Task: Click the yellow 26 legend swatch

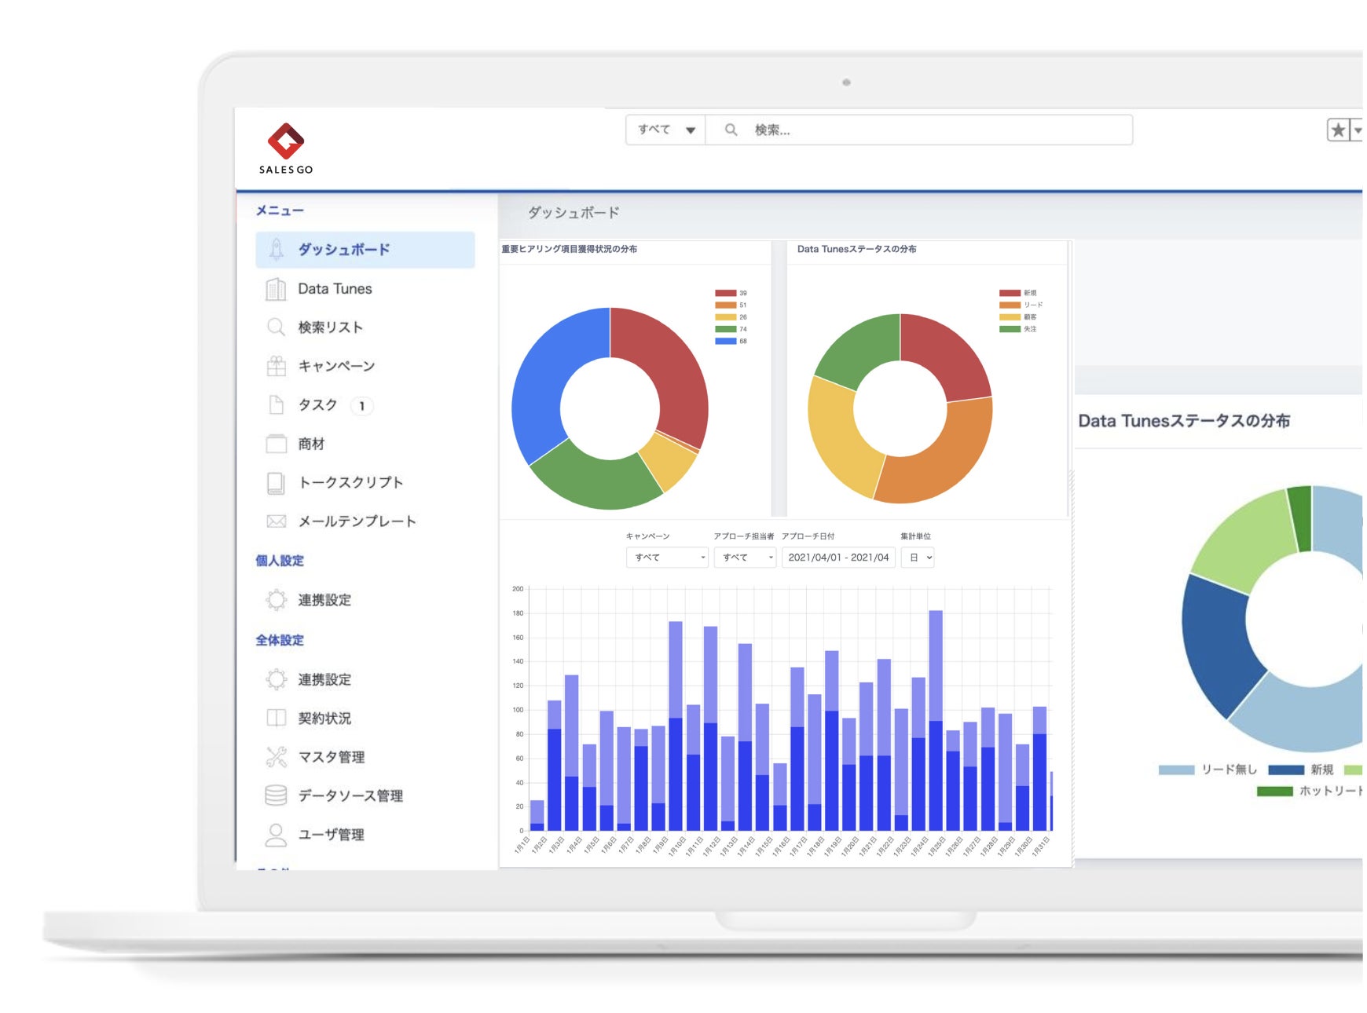Action: click(725, 317)
